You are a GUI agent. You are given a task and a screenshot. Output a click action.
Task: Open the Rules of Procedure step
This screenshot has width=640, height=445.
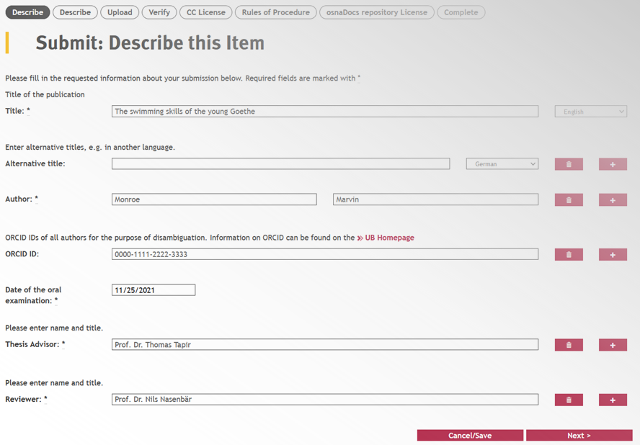tap(275, 12)
